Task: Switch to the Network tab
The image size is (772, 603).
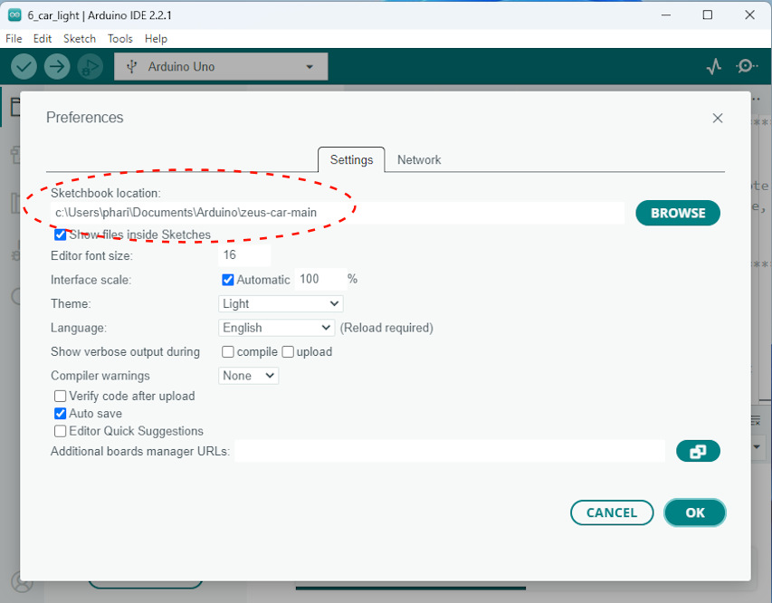Action: pyautogui.click(x=419, y=159)
